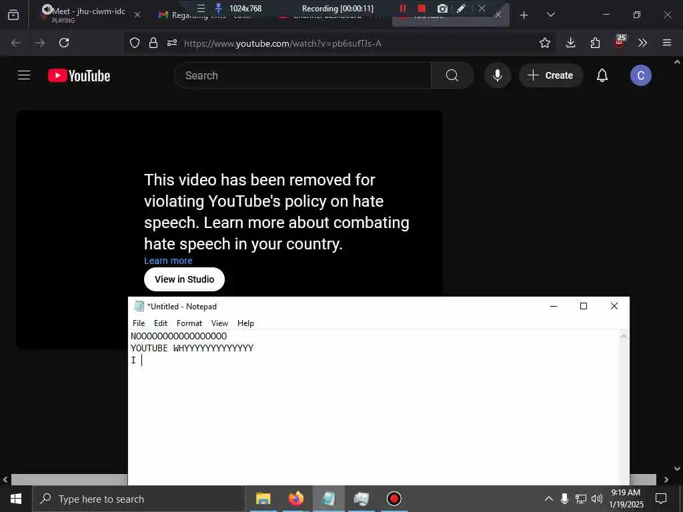Go forward to the next page
Viewport: 683px width, 512px height.
(x=40, y=43)
